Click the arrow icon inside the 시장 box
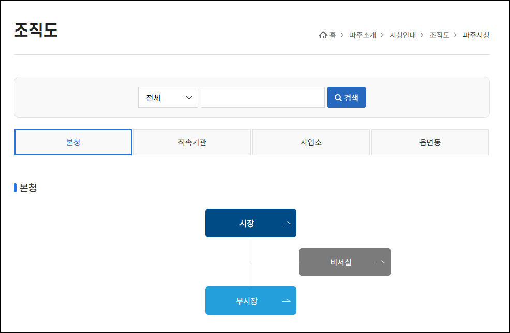Image resolution: width=510 pixels, height=333 pixels. pos(286,223)
